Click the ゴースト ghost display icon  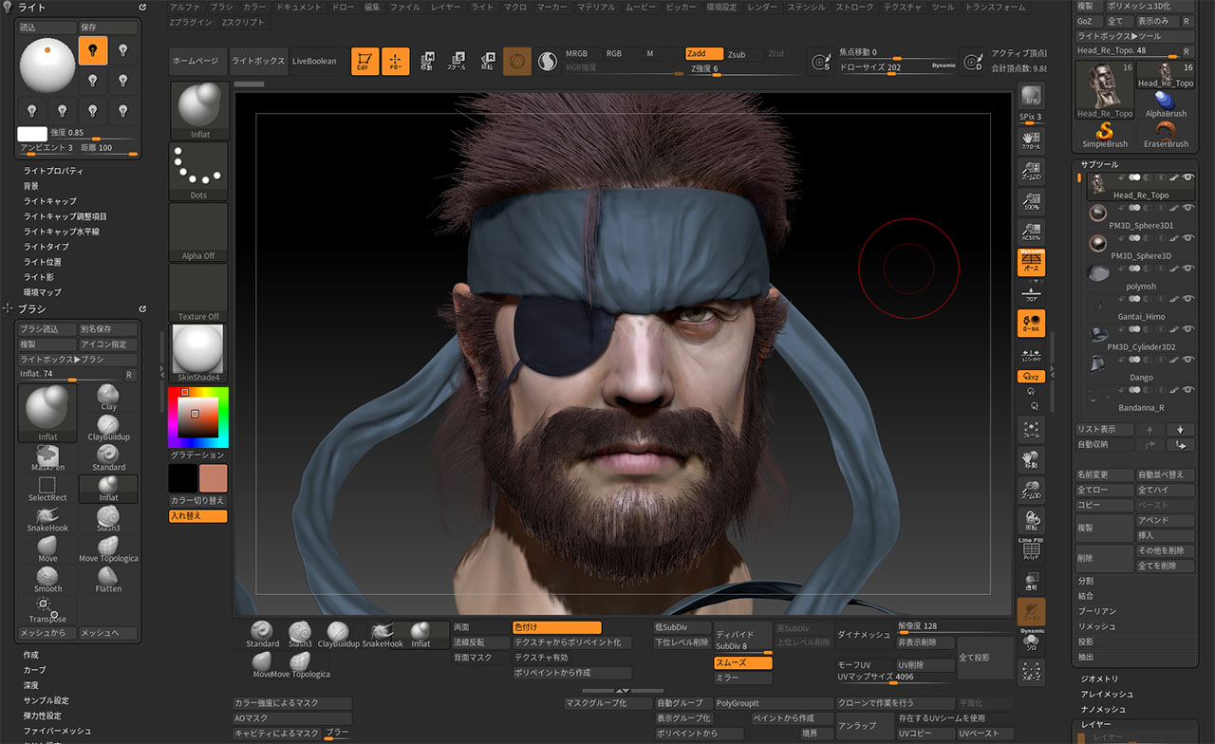click(1031, 611)
